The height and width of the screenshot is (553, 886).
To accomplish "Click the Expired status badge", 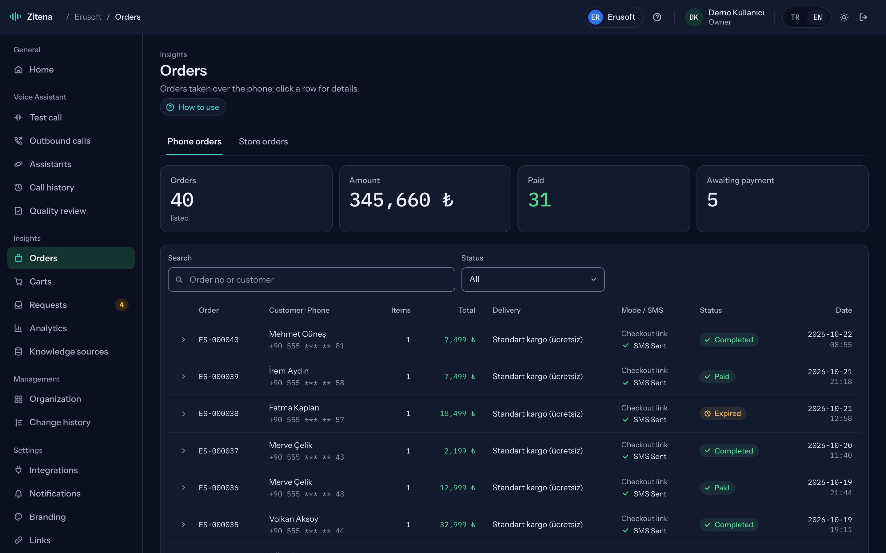I will coord(723,414).
